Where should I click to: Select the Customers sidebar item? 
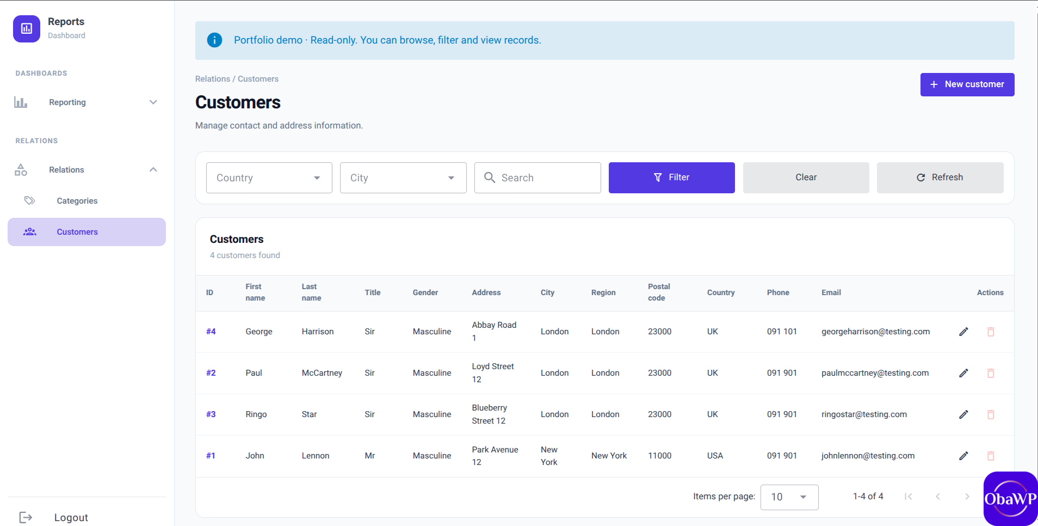coord(86,232)
